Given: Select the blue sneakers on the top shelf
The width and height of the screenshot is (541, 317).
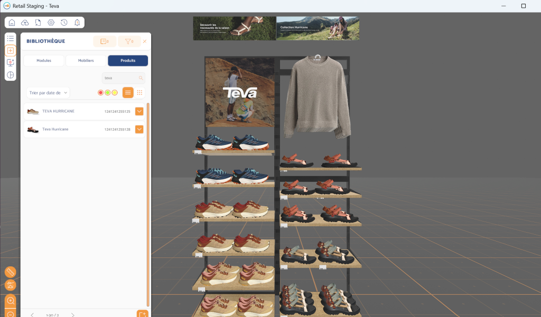Looking at the screenshot, I should 232,142.
